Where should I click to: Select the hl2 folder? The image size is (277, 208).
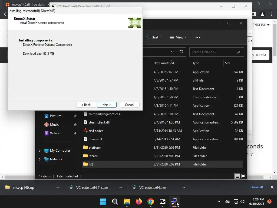pyautogui.click(x=163, y=164)
